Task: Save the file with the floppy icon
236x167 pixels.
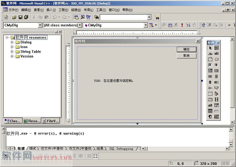Action: [x=20, y=17]
